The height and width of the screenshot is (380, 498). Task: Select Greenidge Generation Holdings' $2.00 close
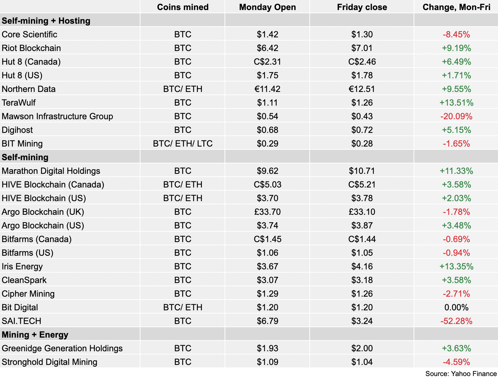pyautogui.click(x=362, y=348)
